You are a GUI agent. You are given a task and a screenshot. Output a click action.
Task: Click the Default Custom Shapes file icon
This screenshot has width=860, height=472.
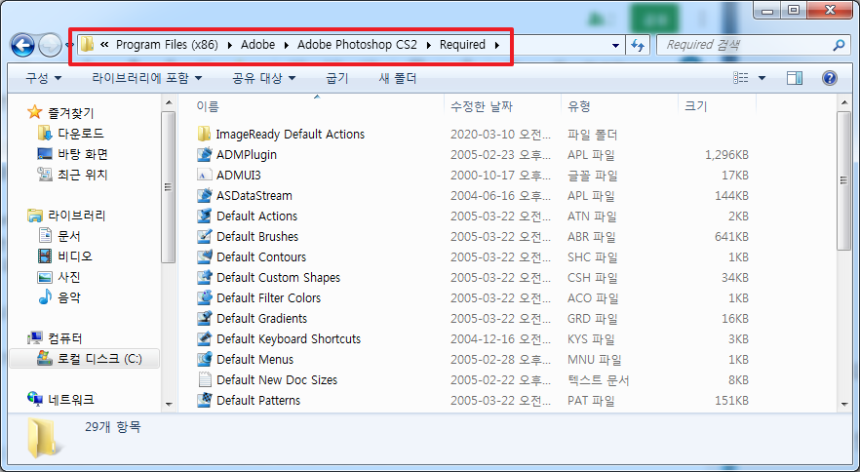(204, 277)
